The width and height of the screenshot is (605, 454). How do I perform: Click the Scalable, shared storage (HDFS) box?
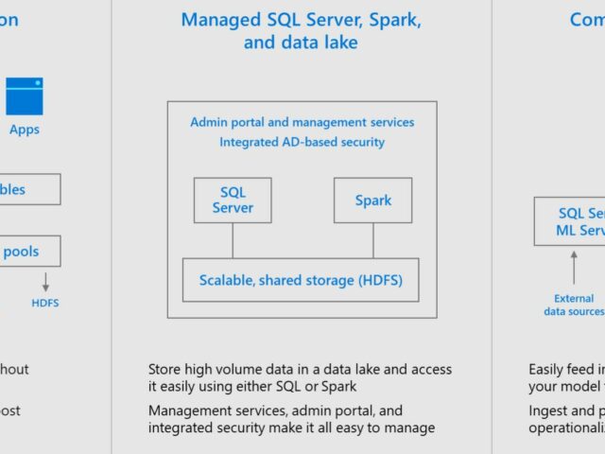click(300, 280)
